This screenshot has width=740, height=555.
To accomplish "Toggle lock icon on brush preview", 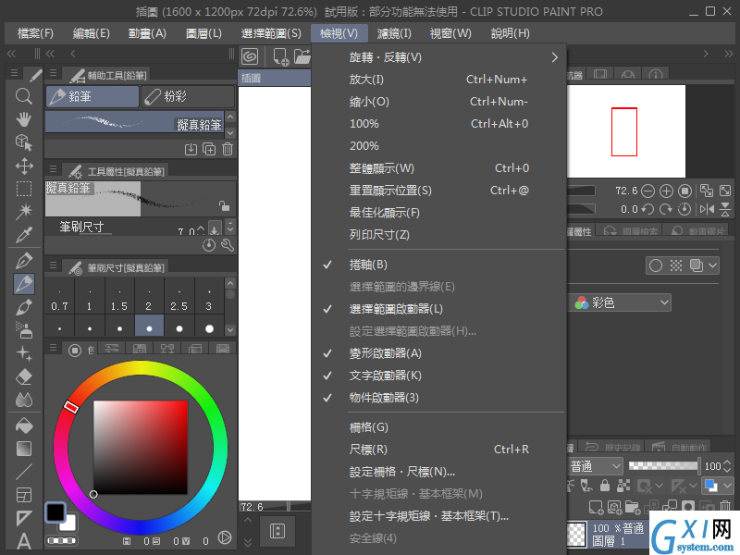I will [224, 205].
